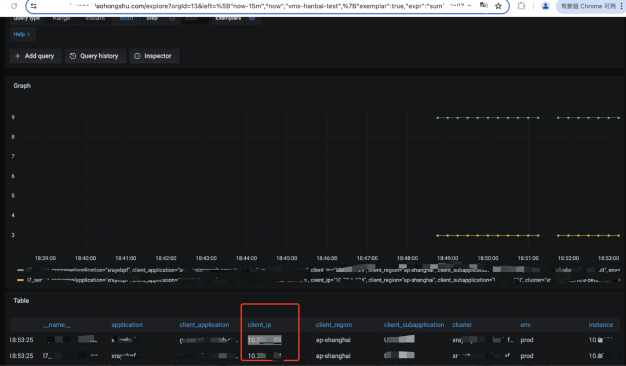Sort table by client_subapplication column header
Image resolution: width=626 pixels, height=366 pixels.
click(414, 325)
